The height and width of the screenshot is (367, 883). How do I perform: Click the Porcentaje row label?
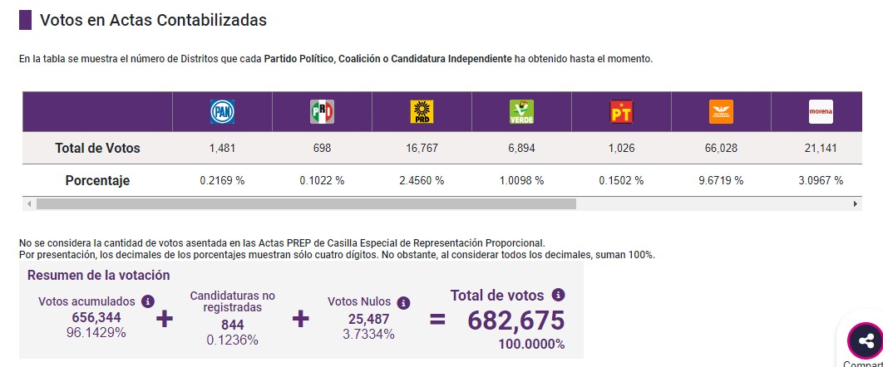pos(97,180)
